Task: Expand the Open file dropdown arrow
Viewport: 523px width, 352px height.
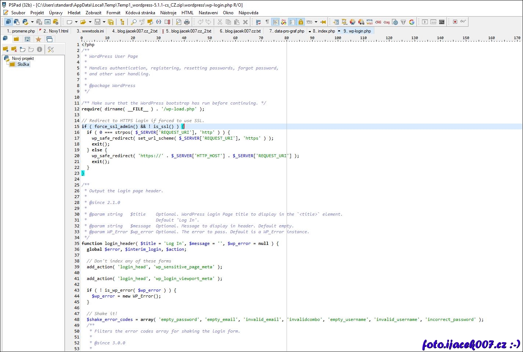Action: tap(90, 22)
